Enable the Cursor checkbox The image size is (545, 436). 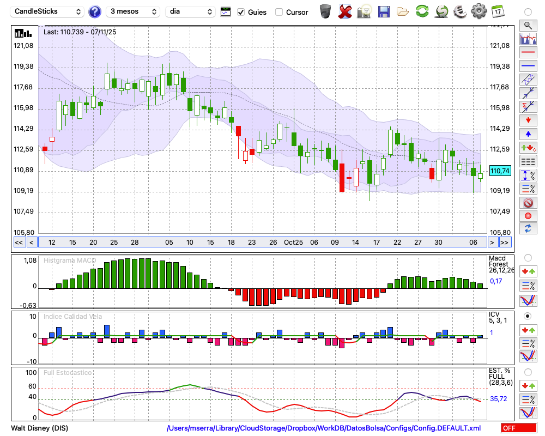coord(279,12)
